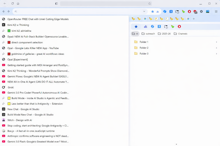Switch to the outreach bookmarks folder tab

(x=148, y=34)
